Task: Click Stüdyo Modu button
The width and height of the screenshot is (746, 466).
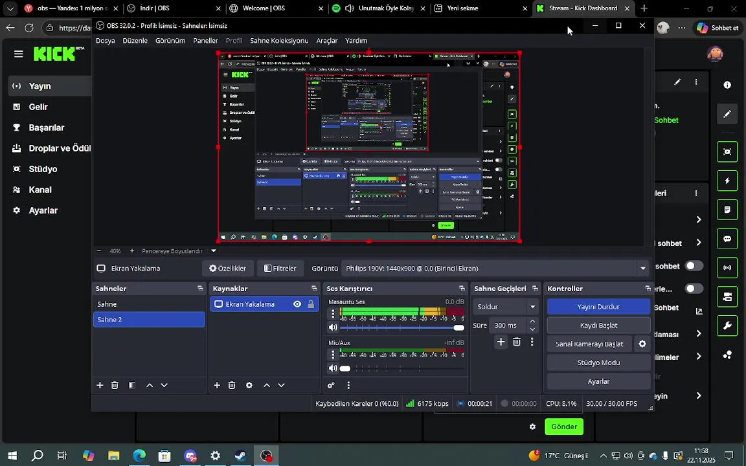Action: click(x=598, y=362)
